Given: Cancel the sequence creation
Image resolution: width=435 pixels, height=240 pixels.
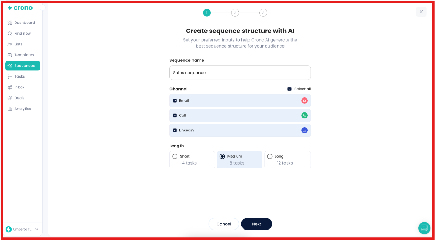Looking at the screenshot, I should (224, 224).
